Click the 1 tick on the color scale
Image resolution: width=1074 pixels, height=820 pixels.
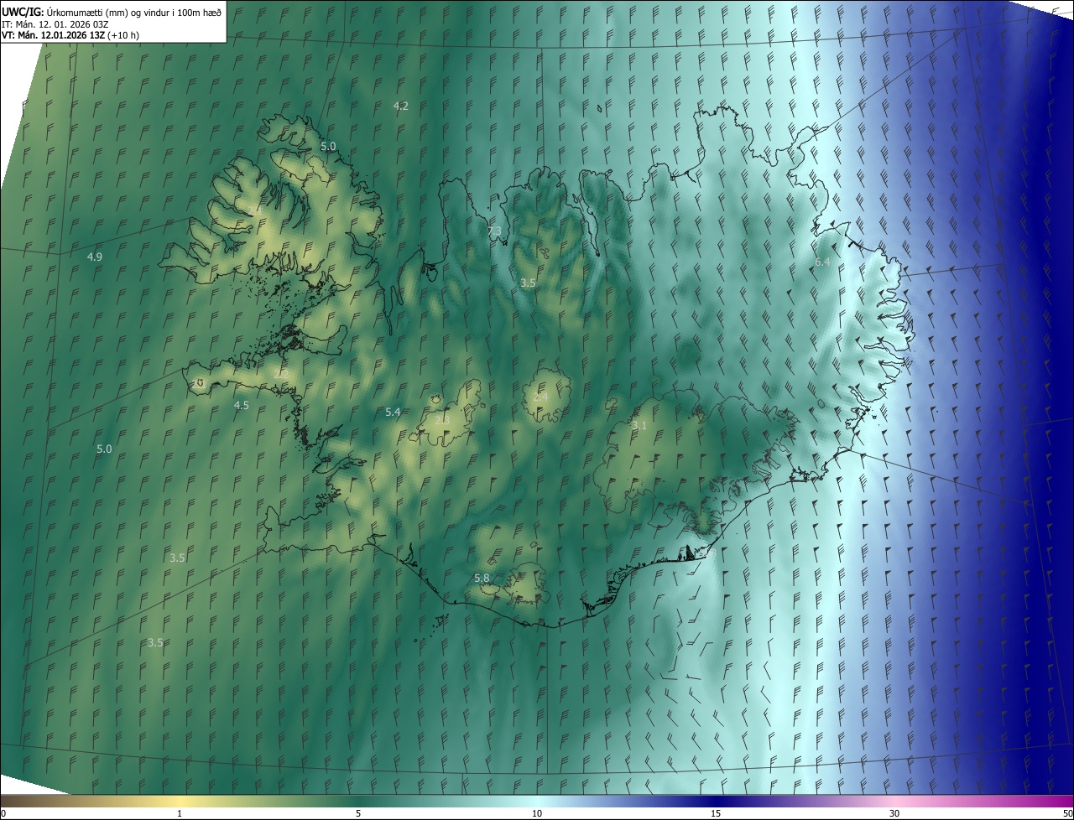pos(180,813)
